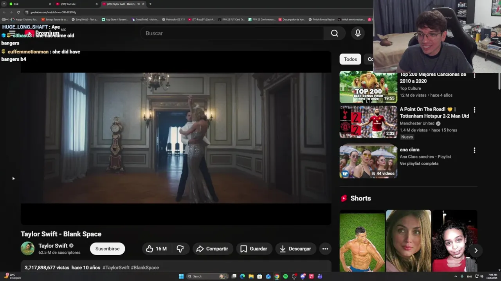Click Ver playlist completa link
501x281 pixels.
pyautogui.click(x=419, y=164)
